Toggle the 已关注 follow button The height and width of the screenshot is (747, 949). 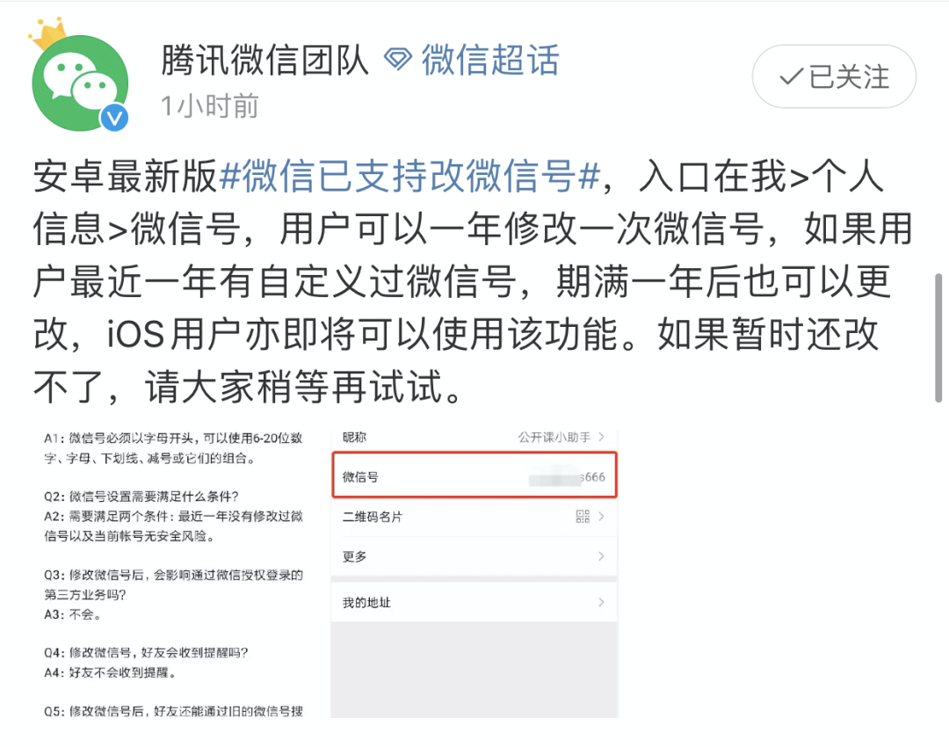pyautogui.click(x=834, y=76)
